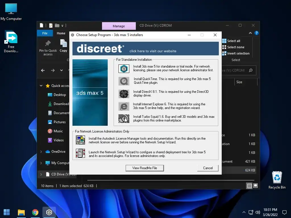Open the My Computer desktop icon

point(11,12)
